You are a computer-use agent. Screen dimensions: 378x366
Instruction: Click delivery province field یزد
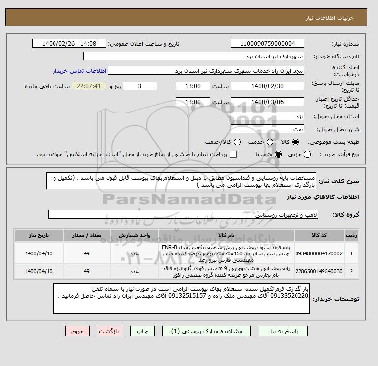(268, 116)
